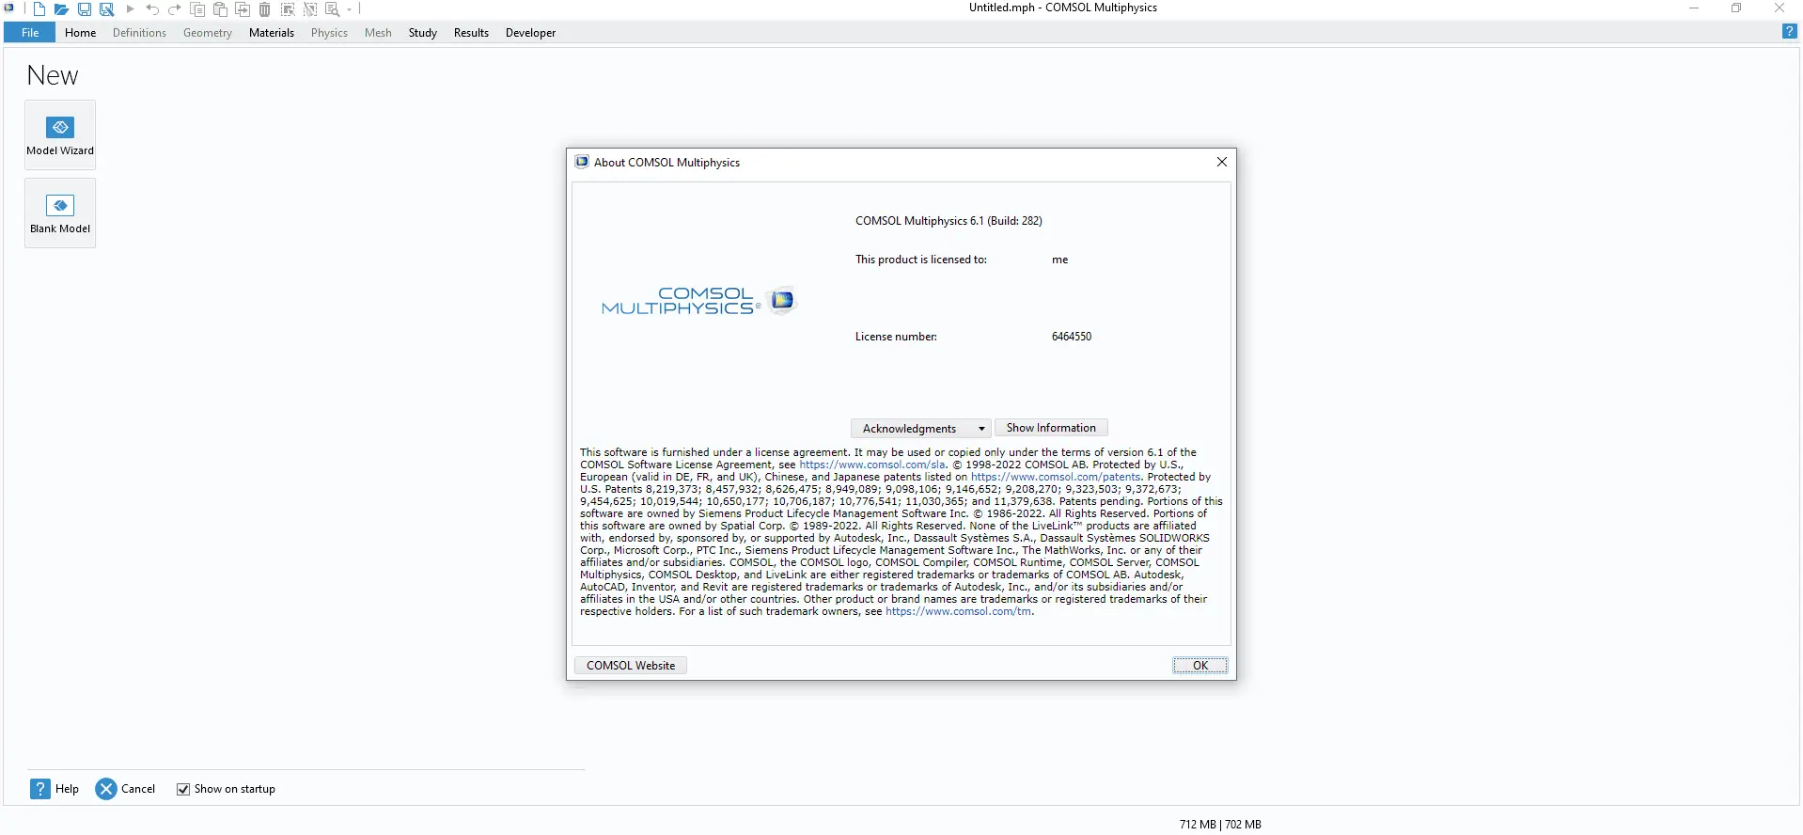Open the File menu
Image resolution: width=1803 pixels, height=835 pixels.
click(x=30, y=33)
